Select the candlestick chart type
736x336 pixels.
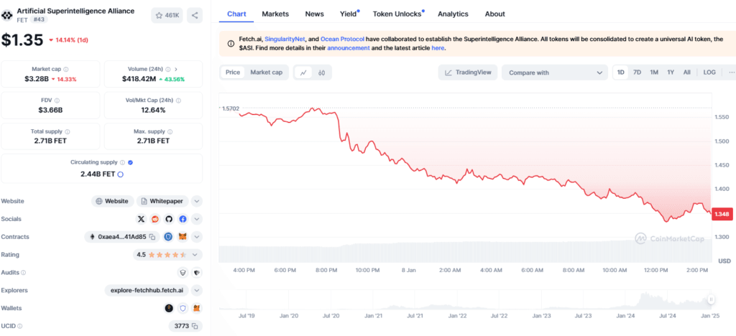coord(321,73)
